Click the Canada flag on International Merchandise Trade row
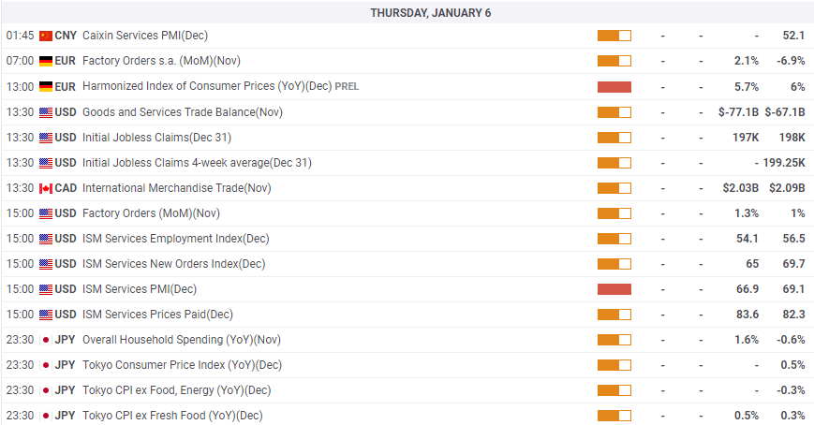This screenshot has height=425, width=814. click(x=46, y=188)
